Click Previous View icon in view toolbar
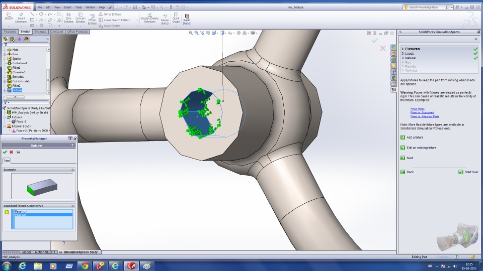This screenshot has height=271, width=483. pos(202,33)
